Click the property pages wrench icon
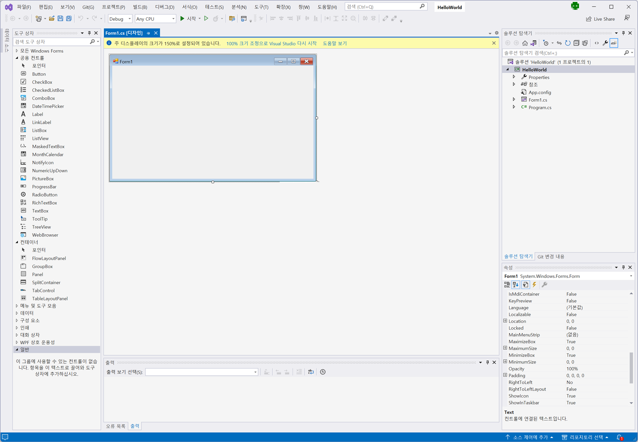Image resolution: width=638 pixels, height=442 pixels. [544, 284]
